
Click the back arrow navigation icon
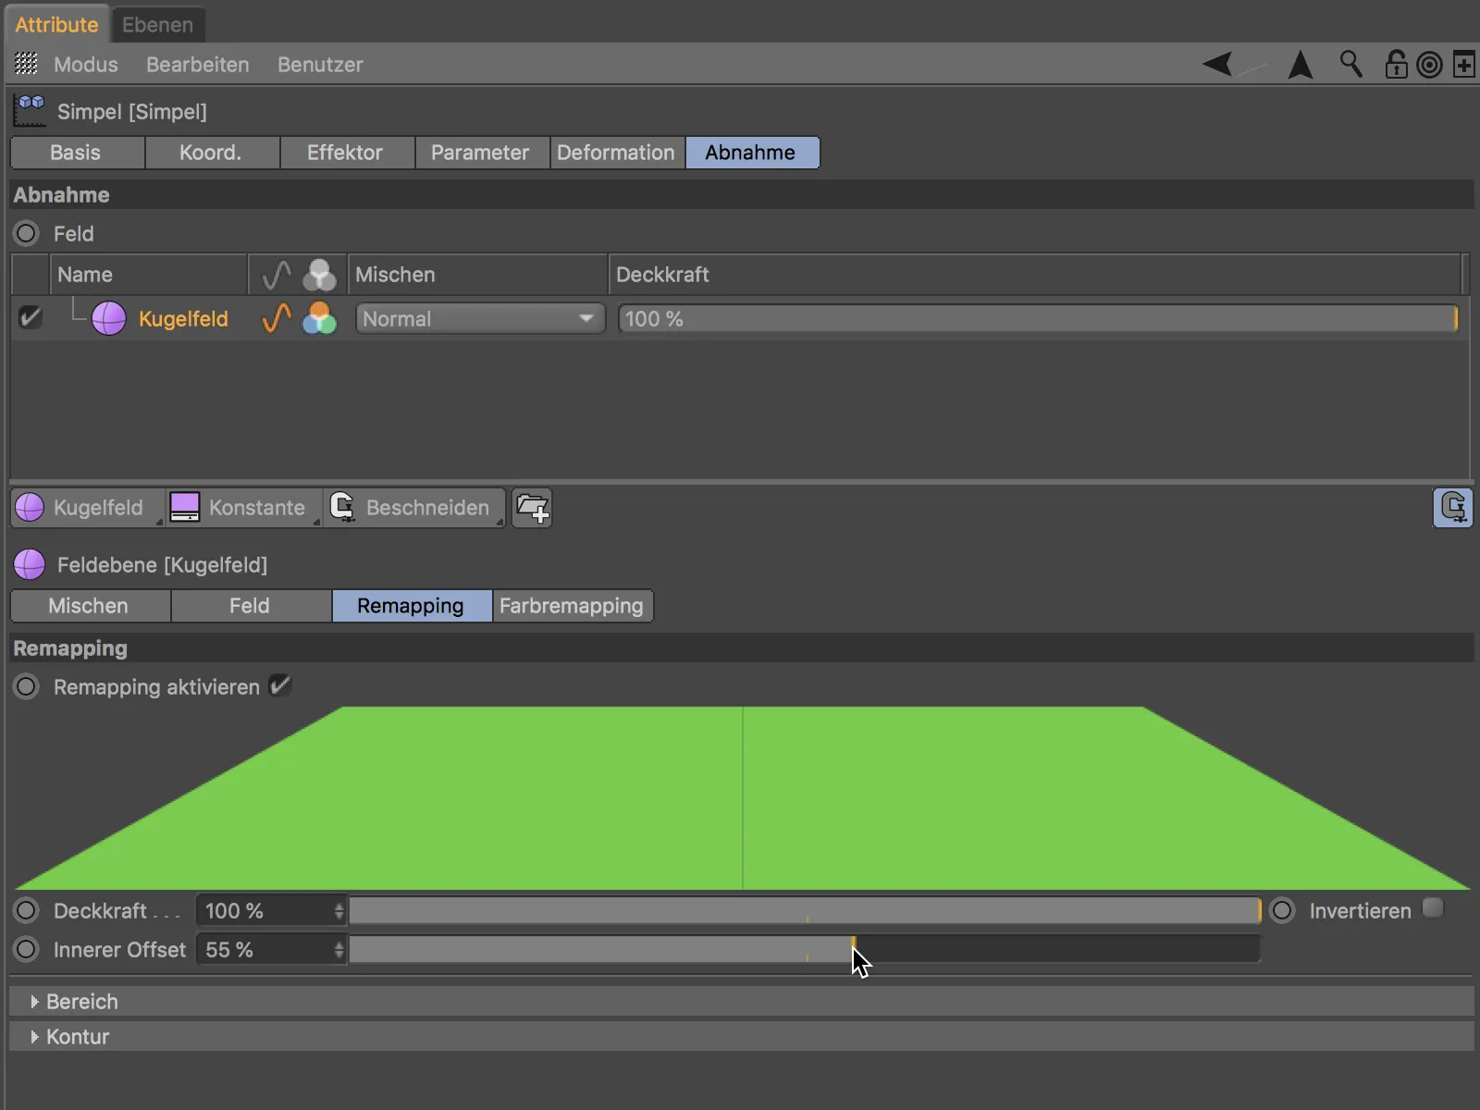(1218, 65)
